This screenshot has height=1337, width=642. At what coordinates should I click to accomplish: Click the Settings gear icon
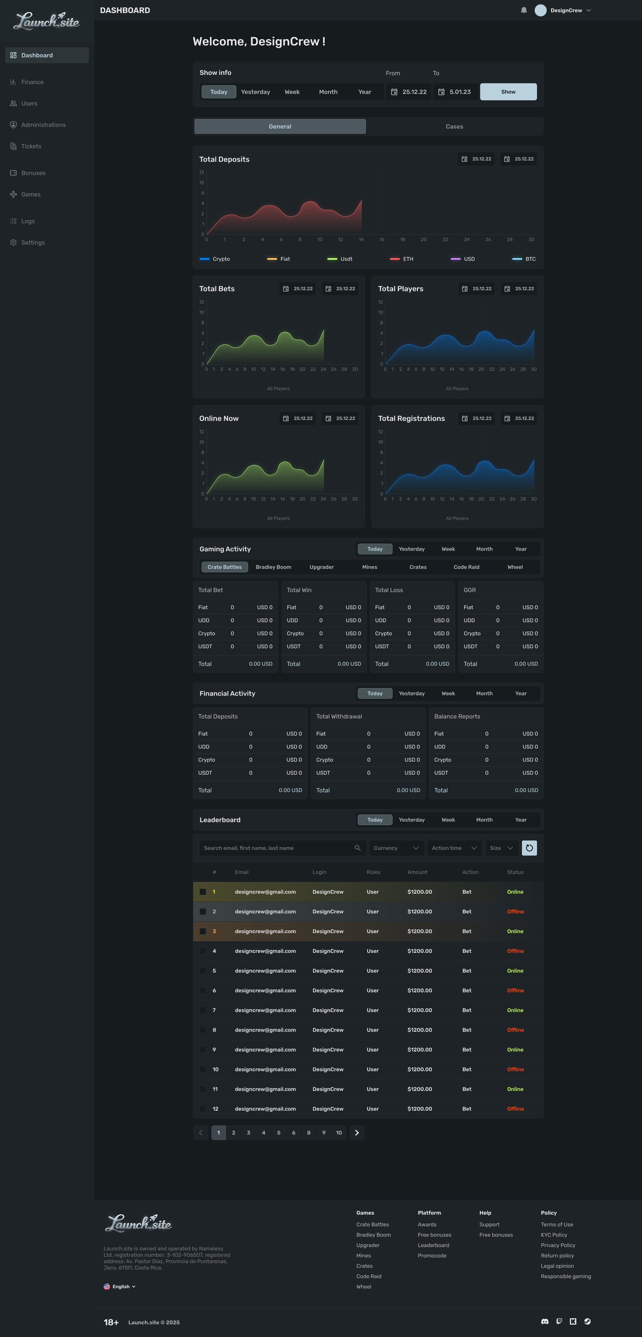(x=13, y=242)
